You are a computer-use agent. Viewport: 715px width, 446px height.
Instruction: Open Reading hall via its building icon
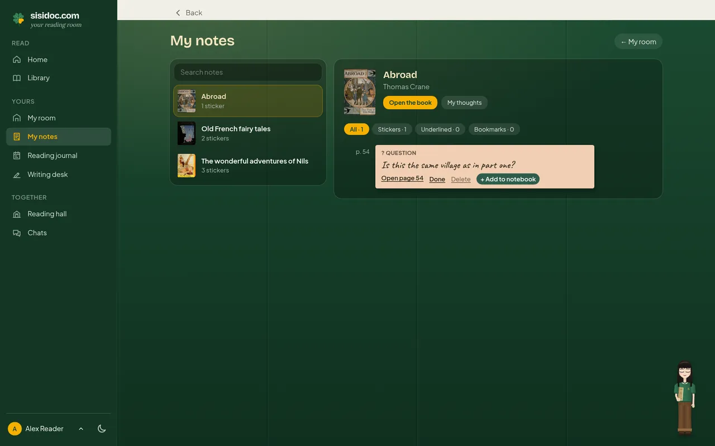[x=17, y=214]
